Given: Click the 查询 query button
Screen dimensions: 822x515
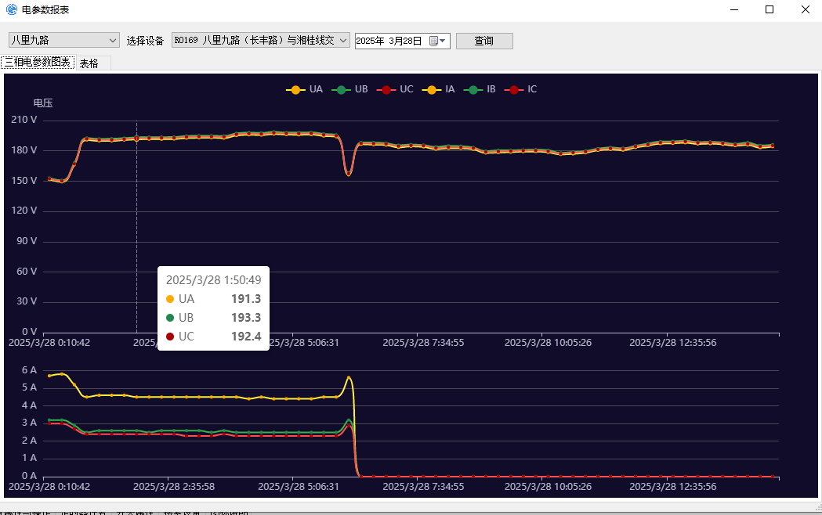Looking at the screenshot, I should [484, 41].
